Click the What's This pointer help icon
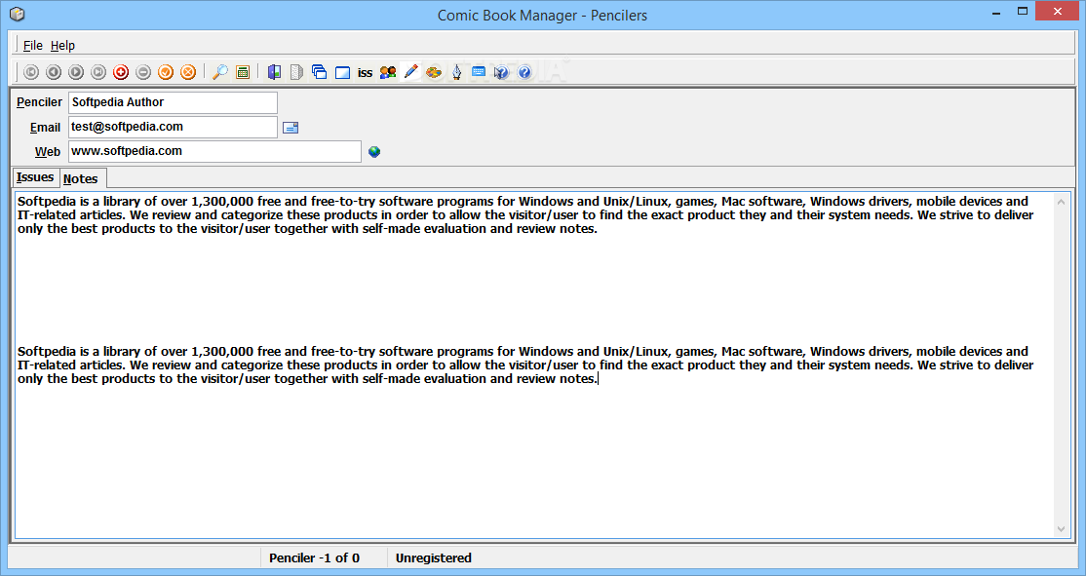The image size is (1086, 576). point(501,72)
